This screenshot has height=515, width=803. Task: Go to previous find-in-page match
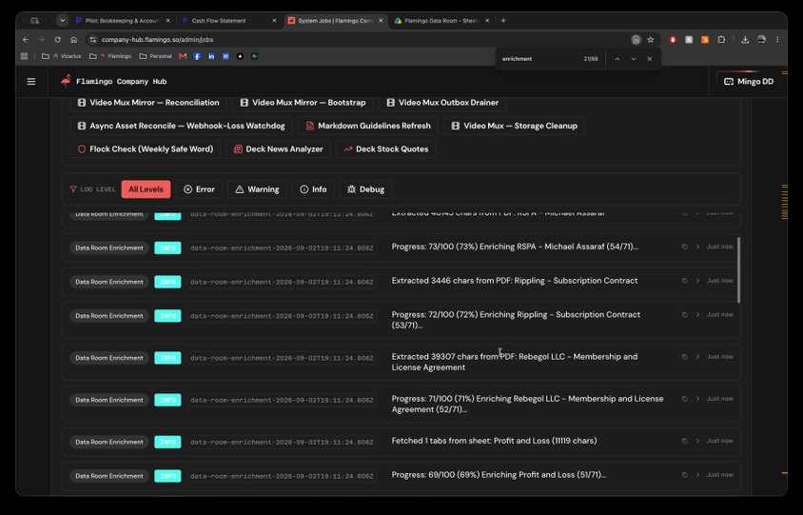tap(617, 59)
